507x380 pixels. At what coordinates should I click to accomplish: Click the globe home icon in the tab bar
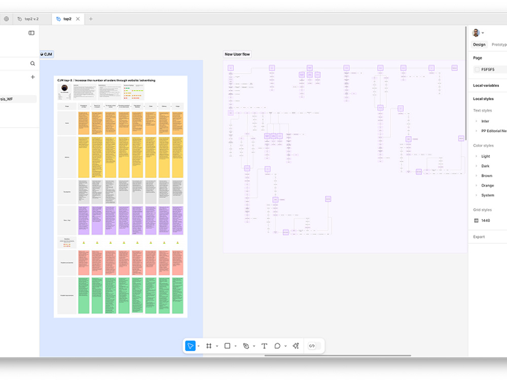(x=7, y=19)
